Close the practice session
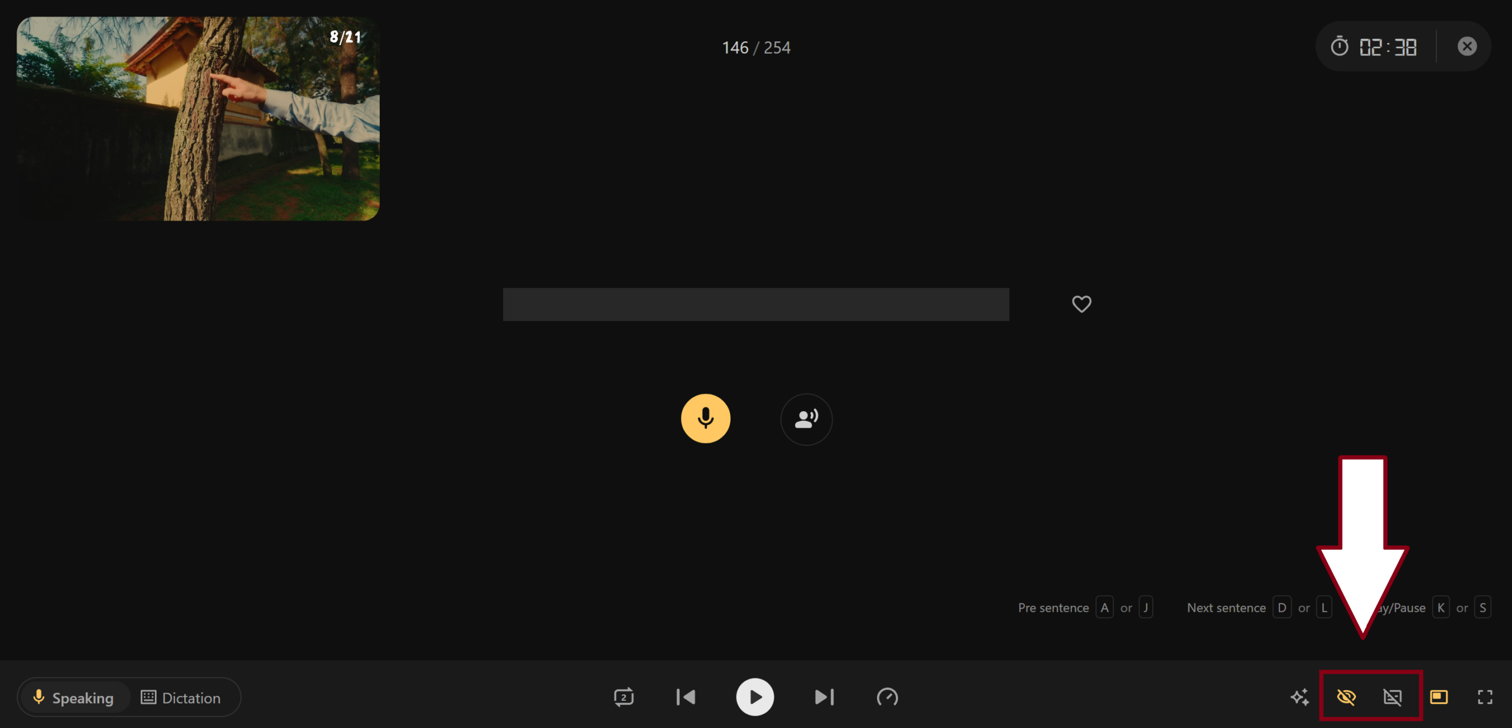Image resolution: width=1512 pixels, height=728 pixels. (1467, 47)
